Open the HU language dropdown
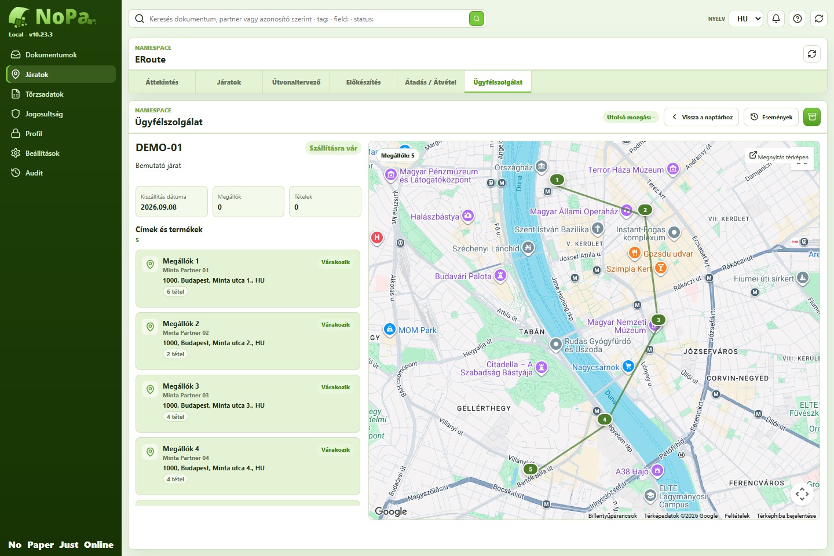The height and width of the screenshot is (556, 834). coord(746,19)
